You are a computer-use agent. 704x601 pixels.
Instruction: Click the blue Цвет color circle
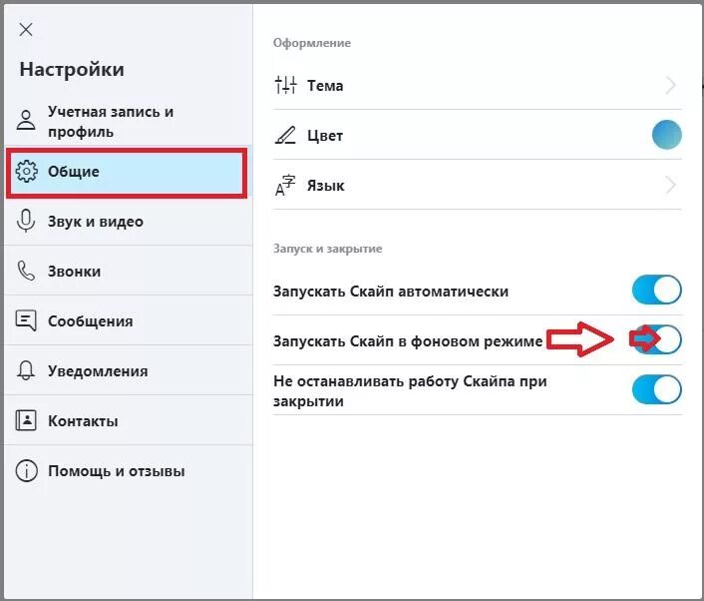[667, 135]
